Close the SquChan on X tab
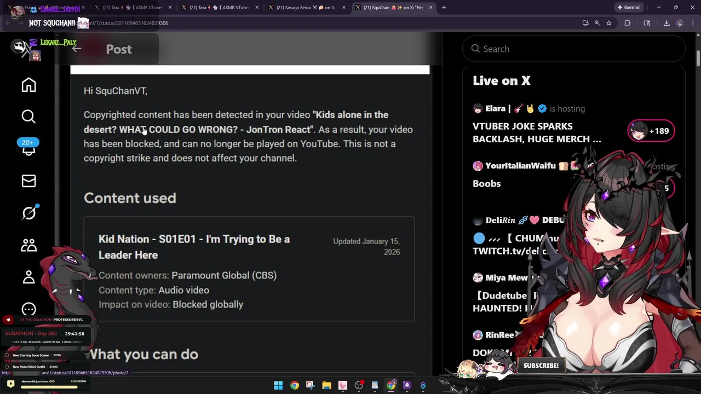This screenshot has height=394, width=701. click(x=430, y=8)
